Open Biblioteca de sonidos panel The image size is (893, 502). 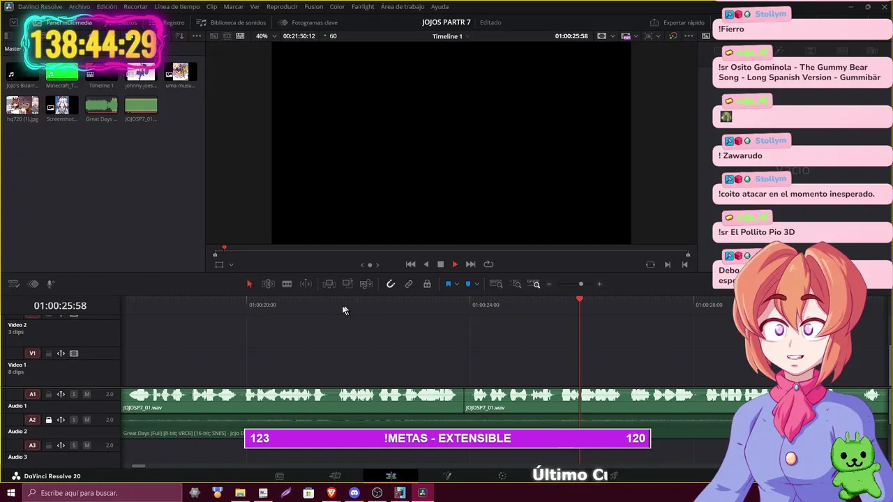(x=231, y=22)
